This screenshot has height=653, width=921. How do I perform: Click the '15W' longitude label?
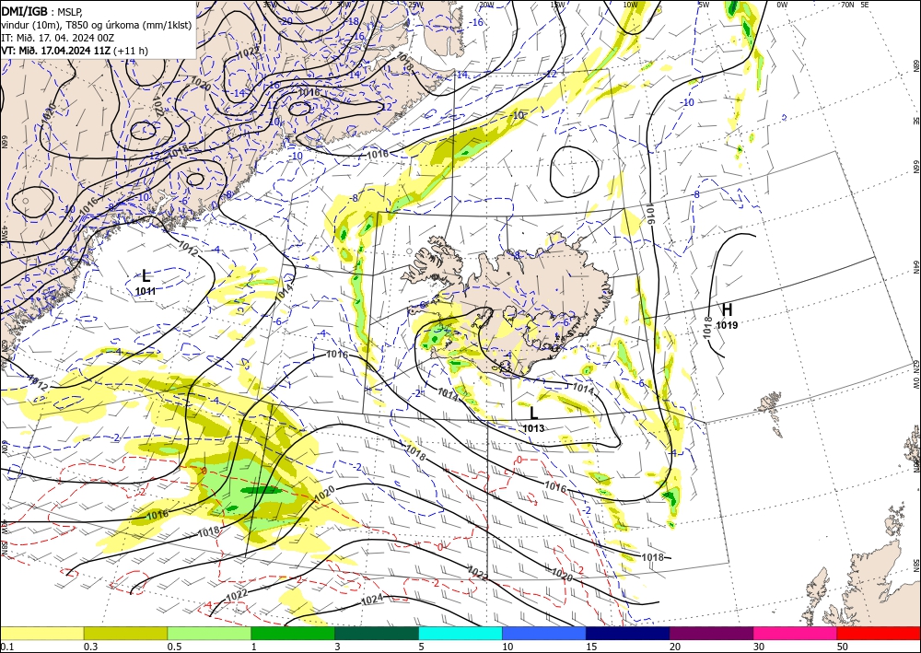point(558,5)
